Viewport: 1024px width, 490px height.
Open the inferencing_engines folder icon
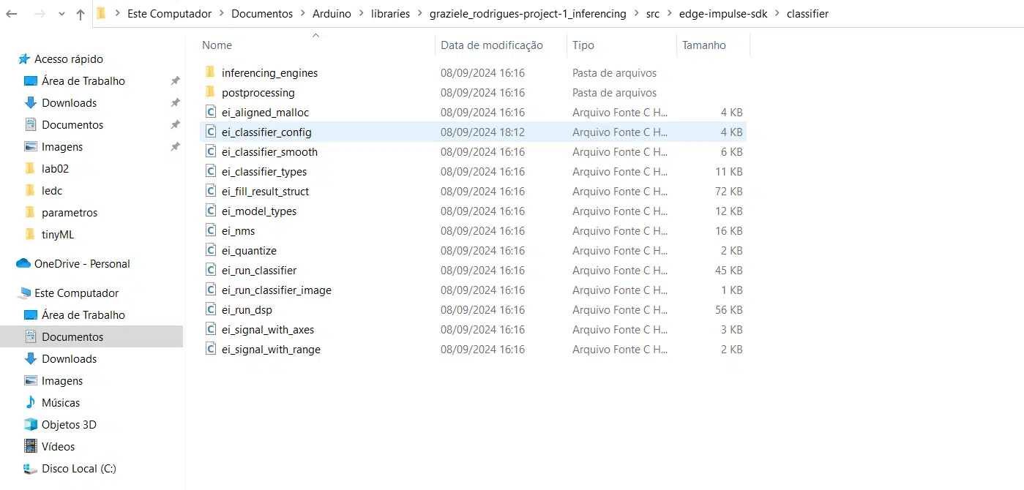(x=210, y=72)
